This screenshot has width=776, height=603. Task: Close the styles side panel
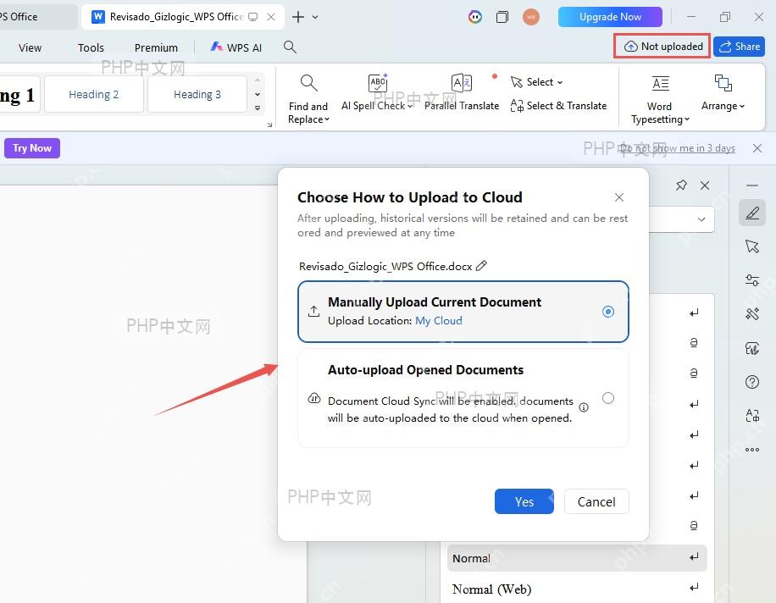point(705,185)
